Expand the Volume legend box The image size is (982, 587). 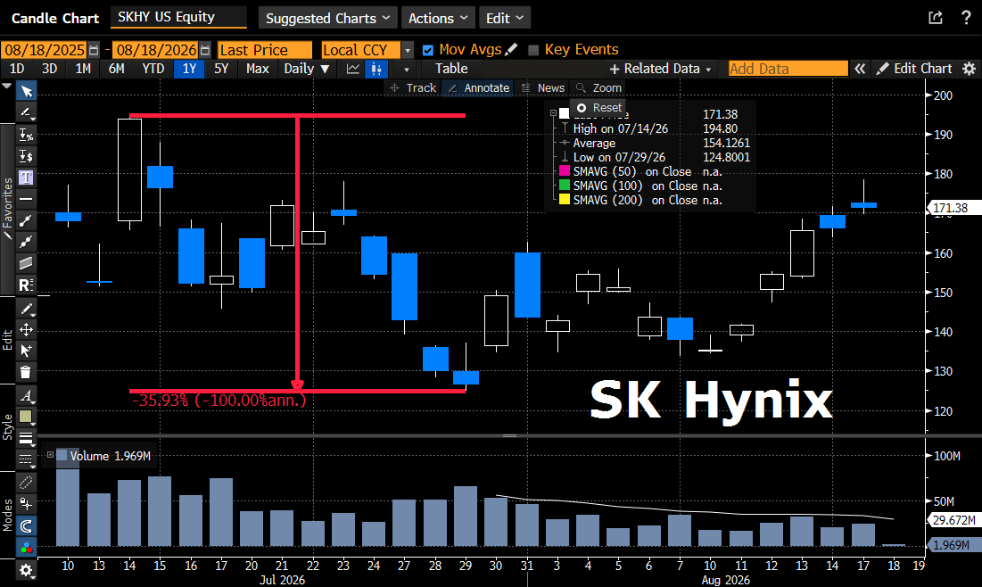50,455
